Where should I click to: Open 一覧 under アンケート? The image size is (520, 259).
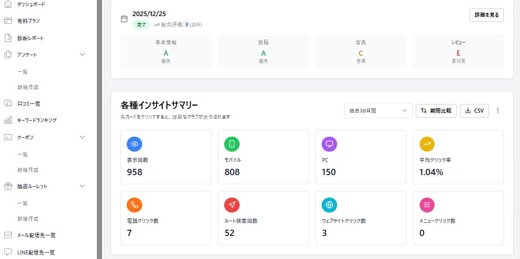(22, 71)
